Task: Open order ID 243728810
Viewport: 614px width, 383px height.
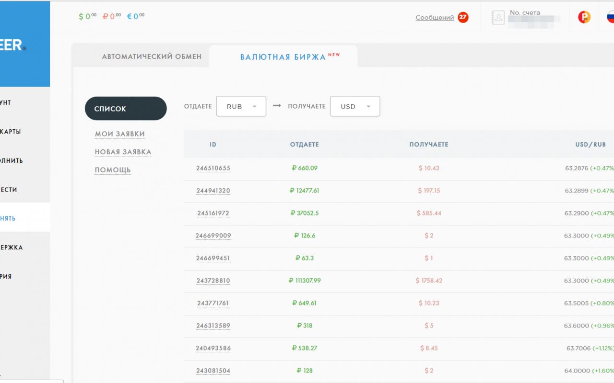Action: coord(213,281)
